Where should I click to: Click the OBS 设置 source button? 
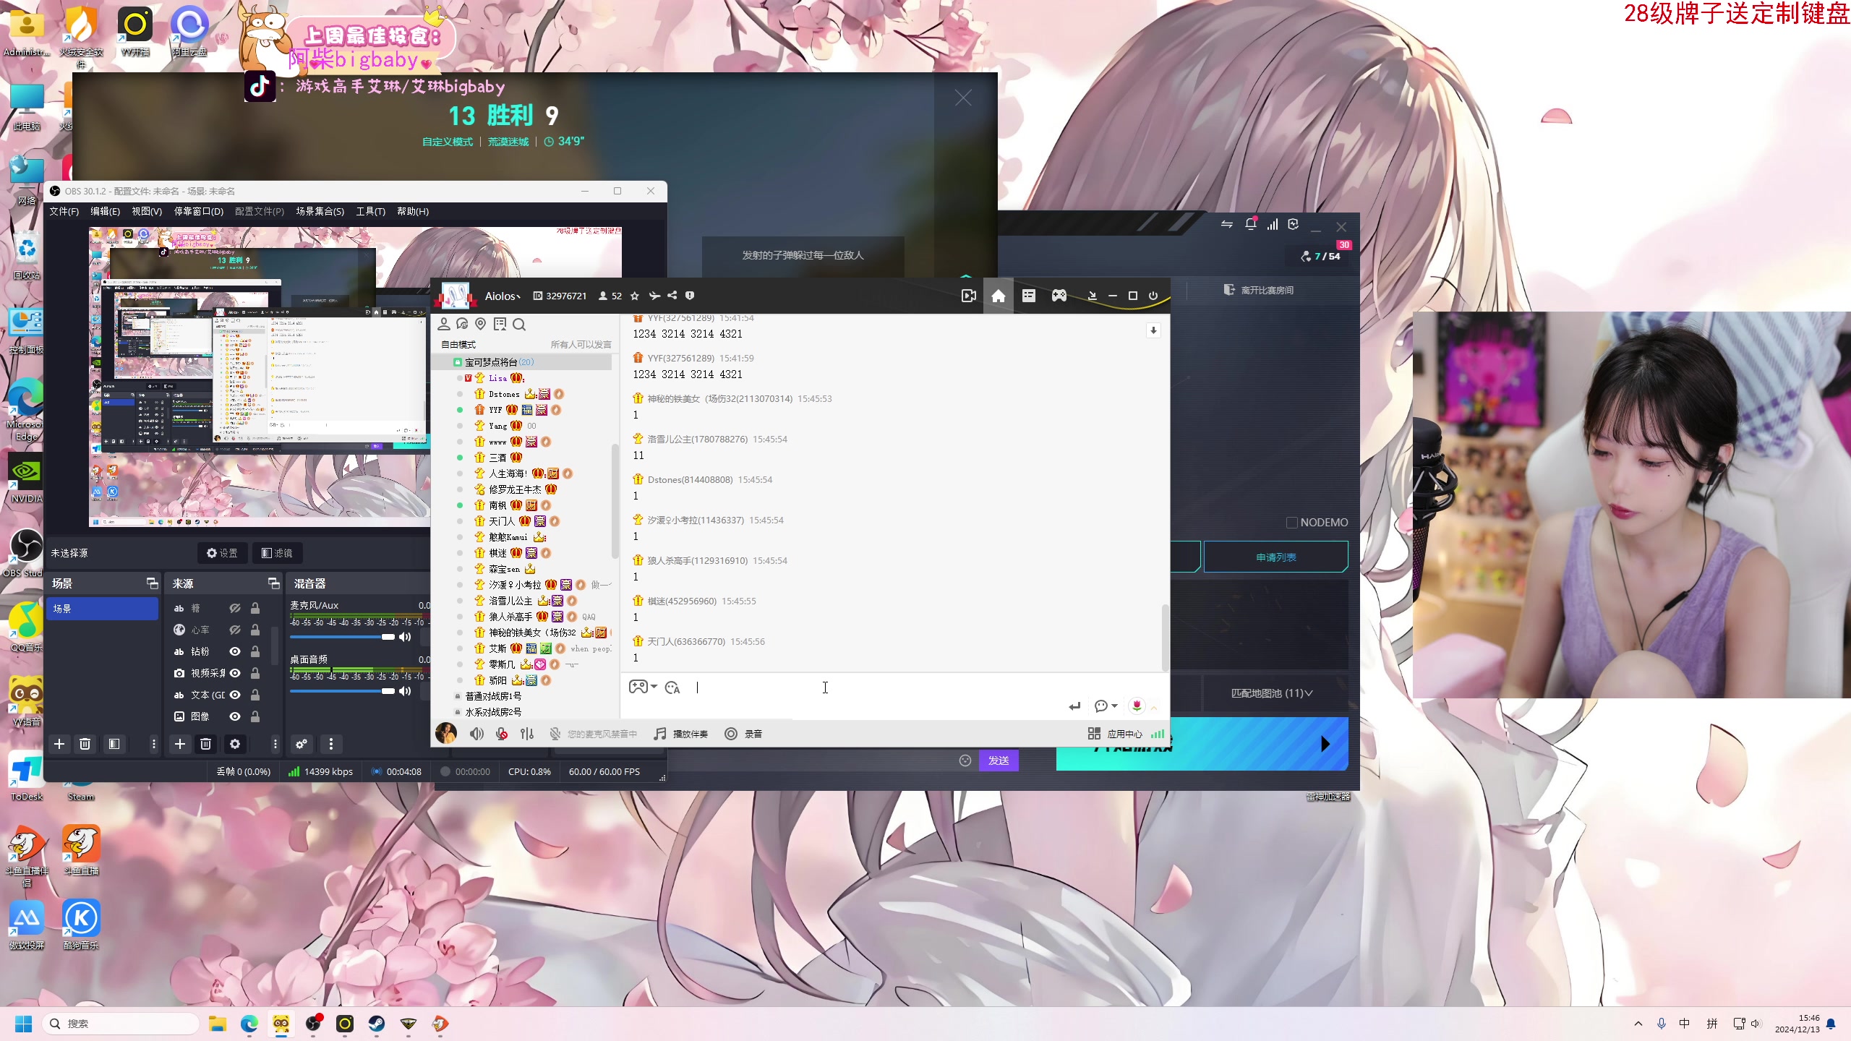point(222,553)
